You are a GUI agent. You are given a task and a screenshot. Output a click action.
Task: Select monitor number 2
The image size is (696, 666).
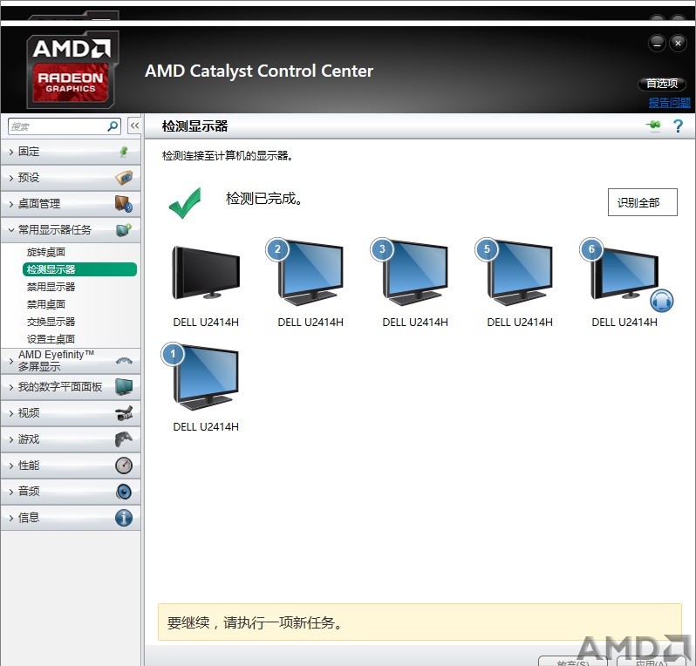pos(310,273)
